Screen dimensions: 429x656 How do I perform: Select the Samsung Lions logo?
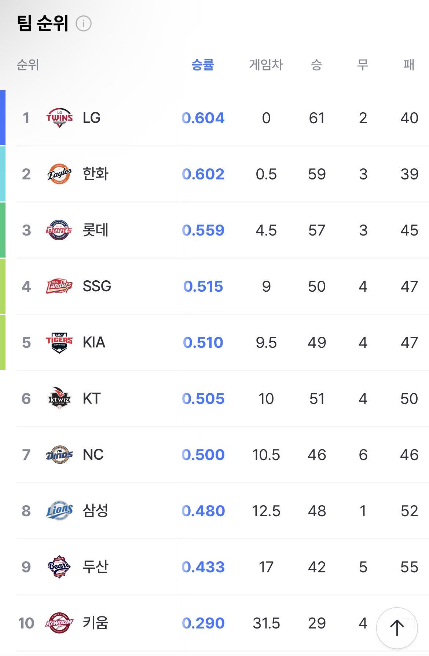pyautogui.click(x=59, y=511)
